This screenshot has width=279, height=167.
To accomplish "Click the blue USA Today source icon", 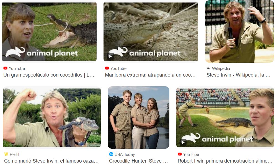I will [x=111, y=154].
